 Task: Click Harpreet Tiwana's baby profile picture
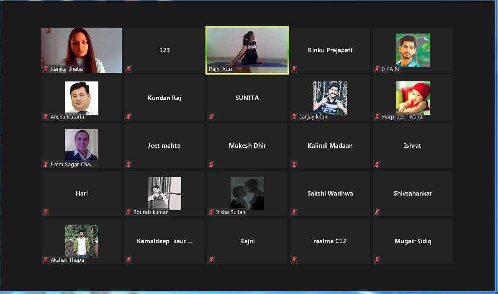(x=413, y=98)
